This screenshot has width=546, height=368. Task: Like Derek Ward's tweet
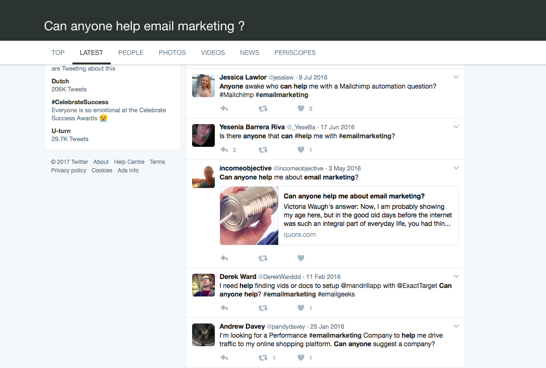click(x=301, y=308)
